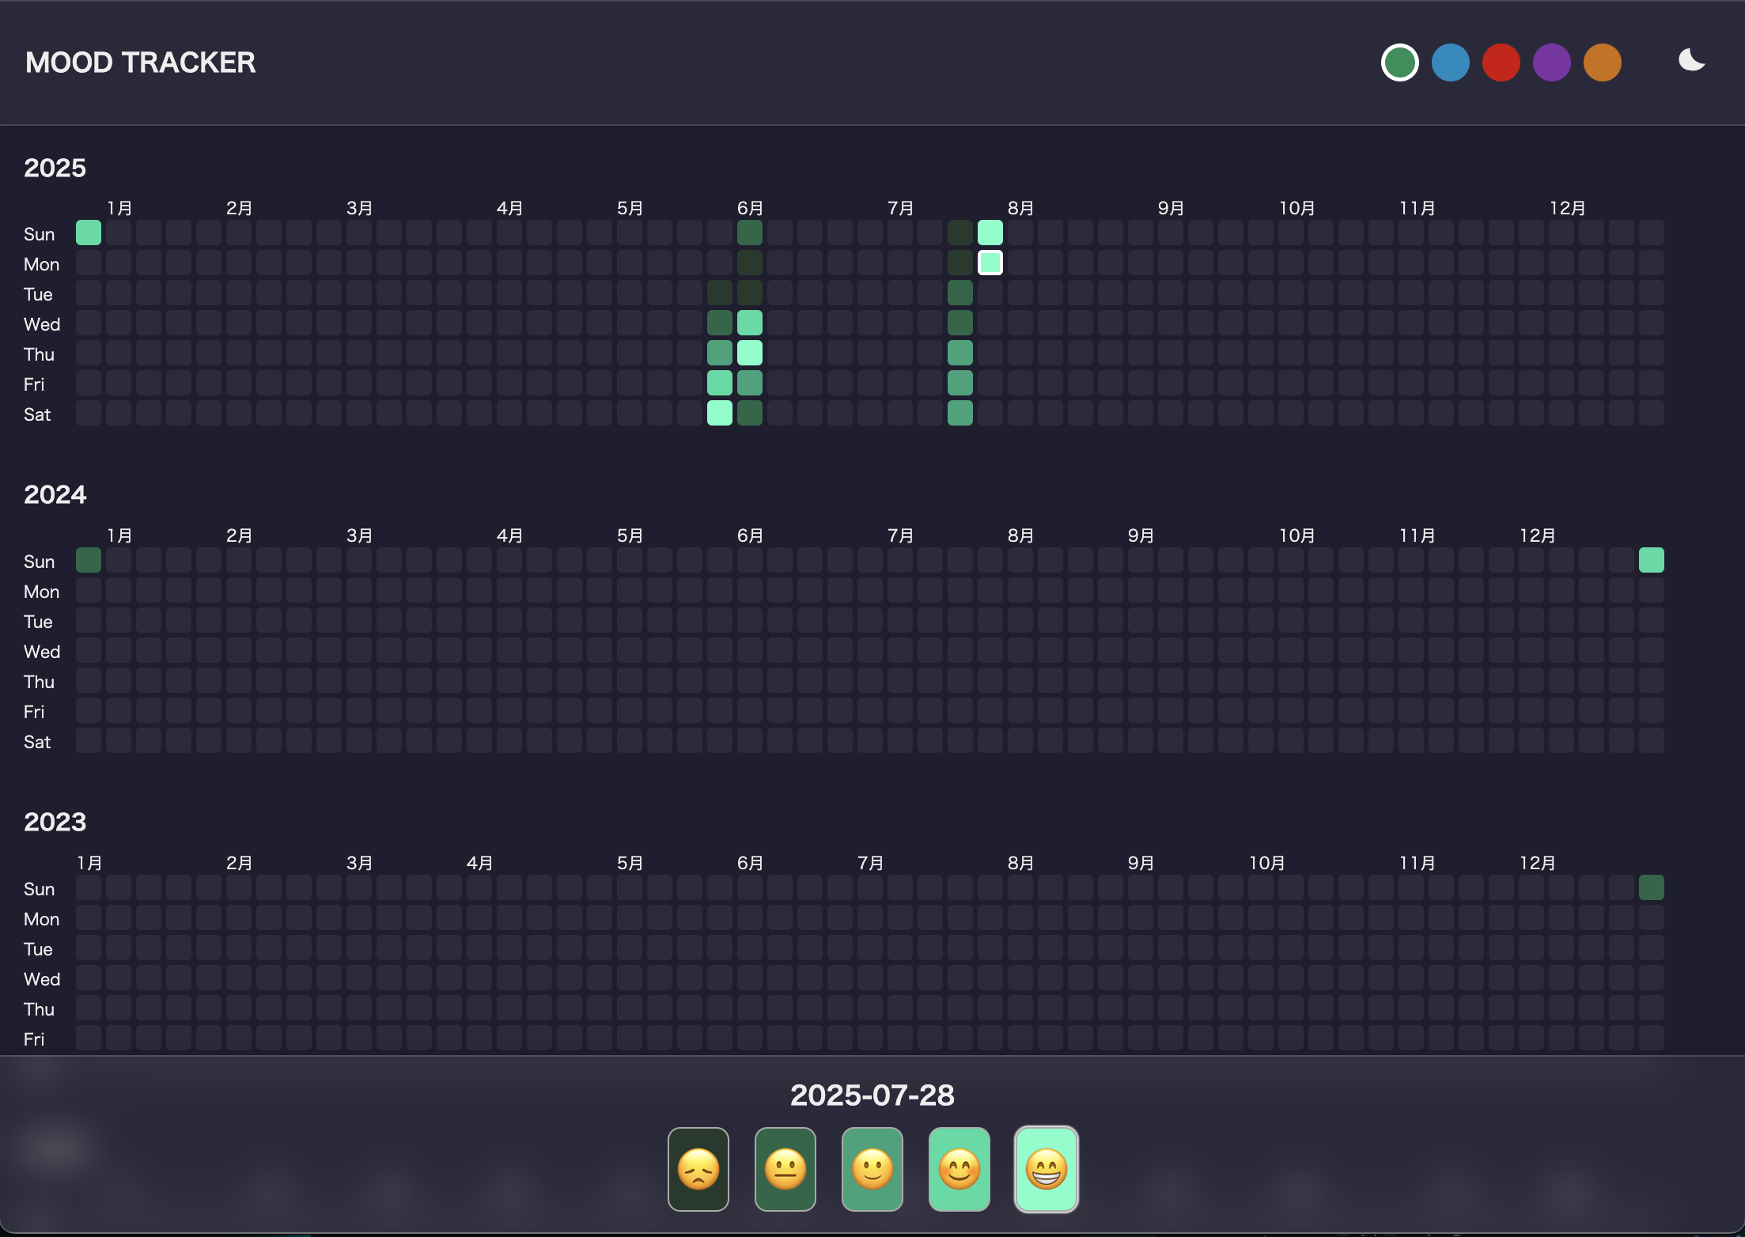Select the 2025-05-31 Saturday cell
The height and width of the screenshot is (1237, 1745).
coord(720,413)
